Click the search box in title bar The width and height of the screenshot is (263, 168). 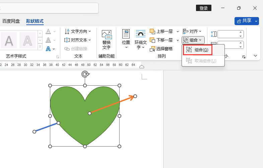tap(49, 8)
